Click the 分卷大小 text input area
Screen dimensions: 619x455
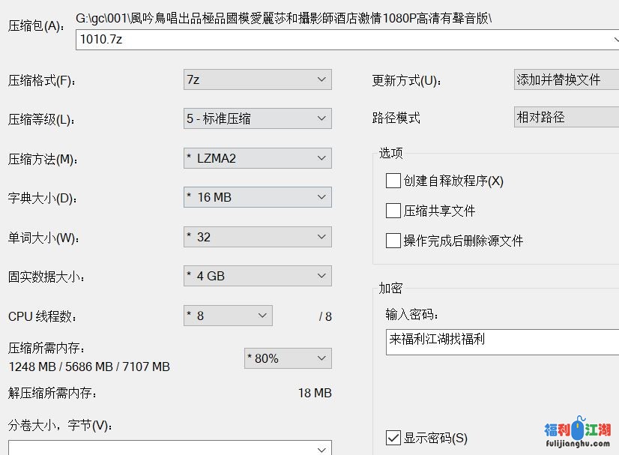(x=161, y=448)
